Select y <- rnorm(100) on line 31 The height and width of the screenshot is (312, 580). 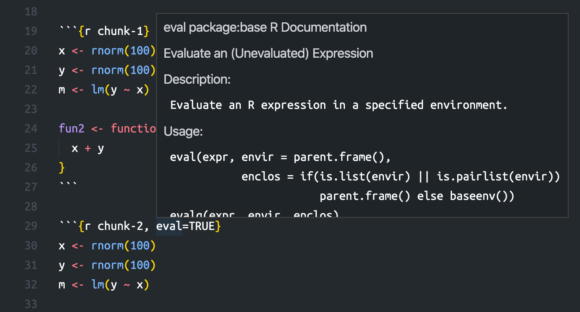[x=108, y=265]
